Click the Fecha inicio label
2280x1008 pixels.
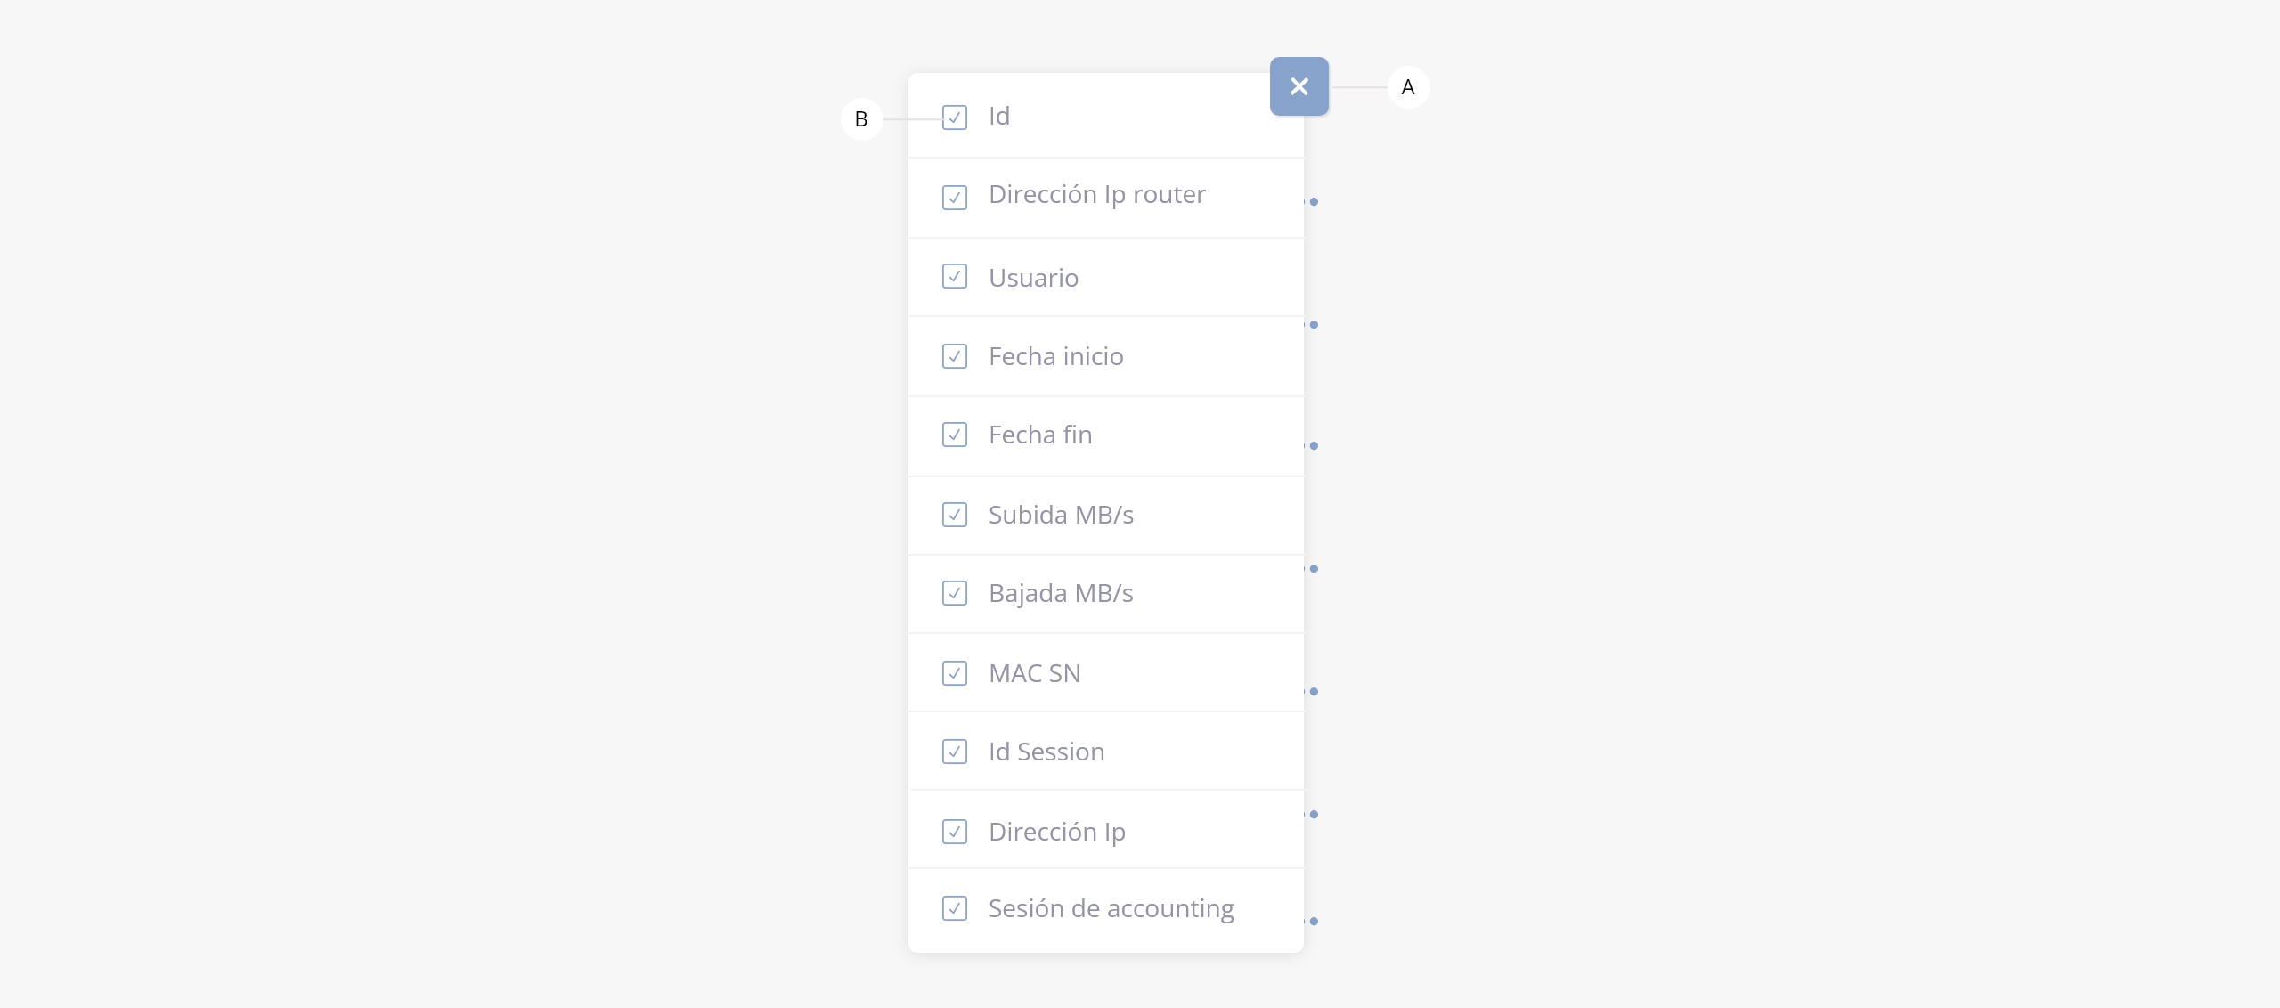click(x=1055, y=357)
